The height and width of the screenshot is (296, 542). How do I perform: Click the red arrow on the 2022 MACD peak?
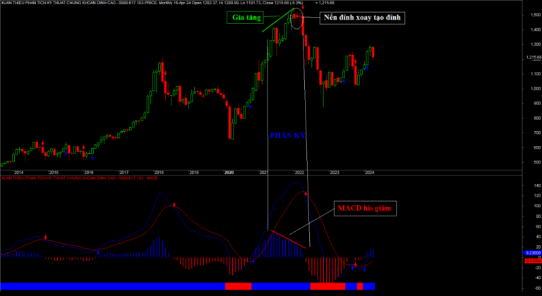click(306, 193)
